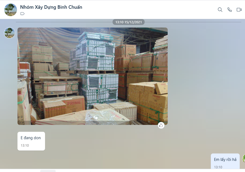245x172 pixels.
Task: Click the label tag icon under the group name
Action: click(23, 14)
